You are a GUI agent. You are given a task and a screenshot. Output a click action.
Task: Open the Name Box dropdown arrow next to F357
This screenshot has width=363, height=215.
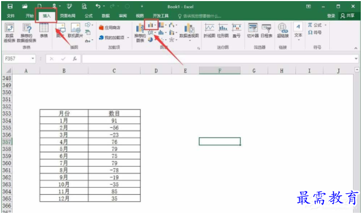pos(33,59)
